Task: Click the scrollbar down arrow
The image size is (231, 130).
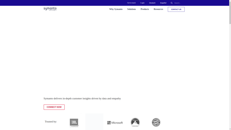Action: click(230, 129)
